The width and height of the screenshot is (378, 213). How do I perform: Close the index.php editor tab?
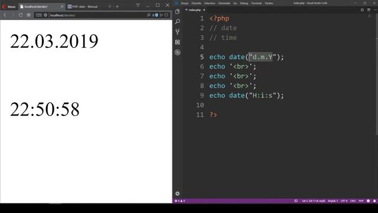(204, 10)
